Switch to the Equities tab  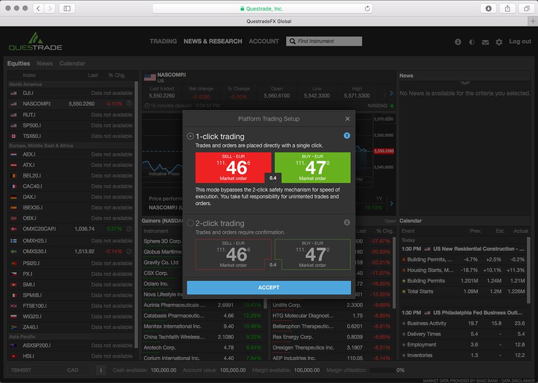18,63
